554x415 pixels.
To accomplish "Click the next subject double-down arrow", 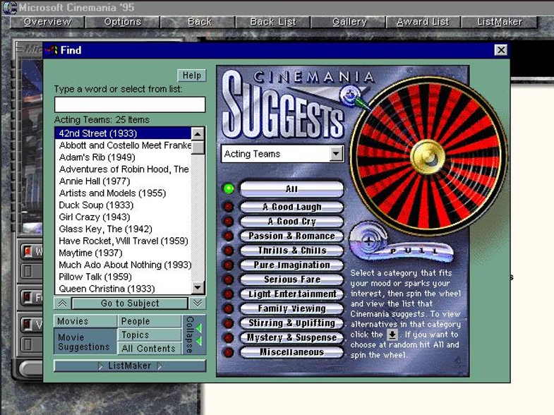I will pyautogui.click(x=198, y=303).
